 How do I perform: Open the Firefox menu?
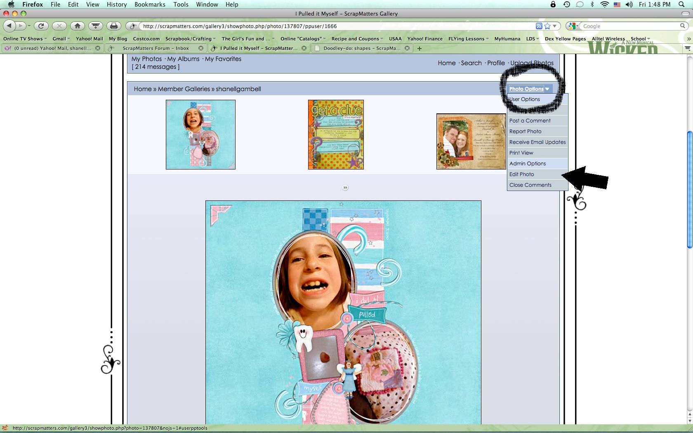click(x=33, y=4)
